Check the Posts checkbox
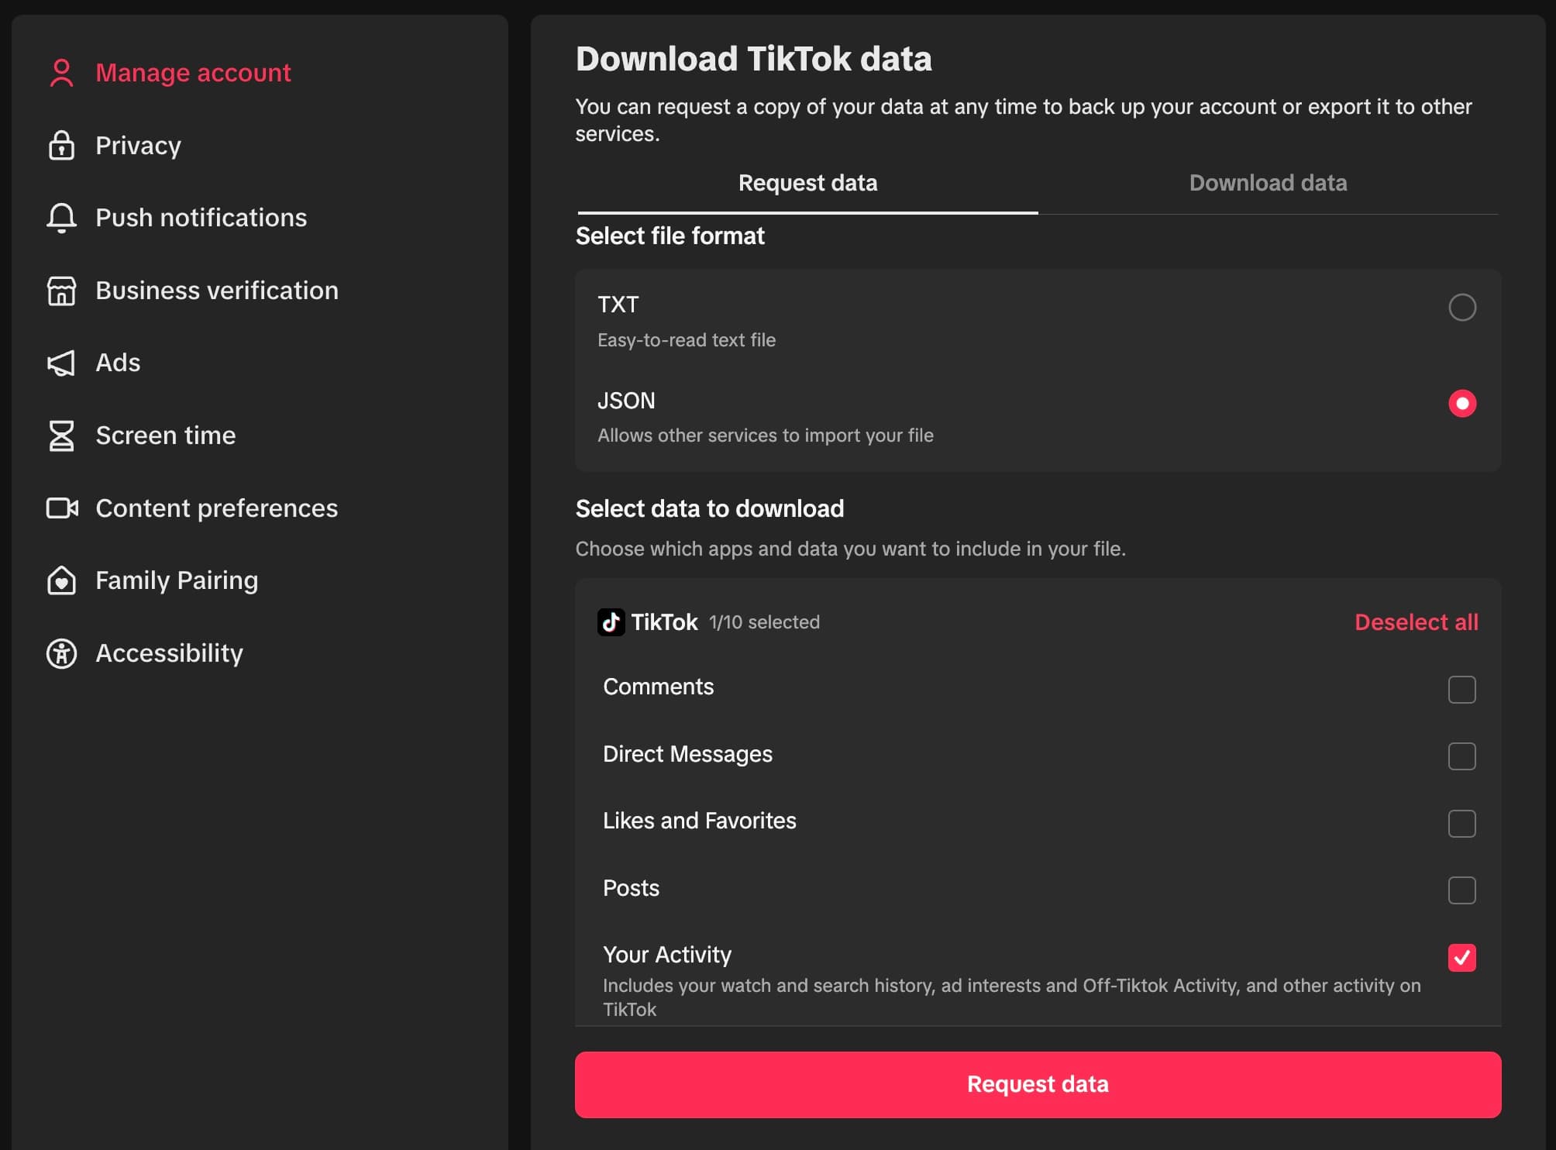This screenshot has width=1556, height=1150. (1461, 890)
